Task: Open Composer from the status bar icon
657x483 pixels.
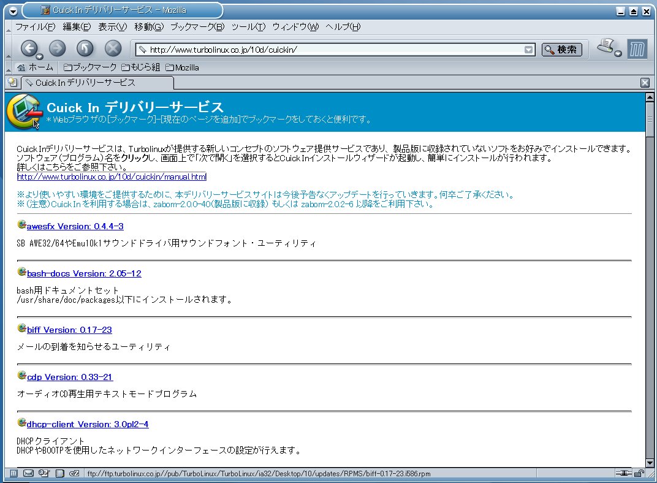Action: tap(44, 473)
